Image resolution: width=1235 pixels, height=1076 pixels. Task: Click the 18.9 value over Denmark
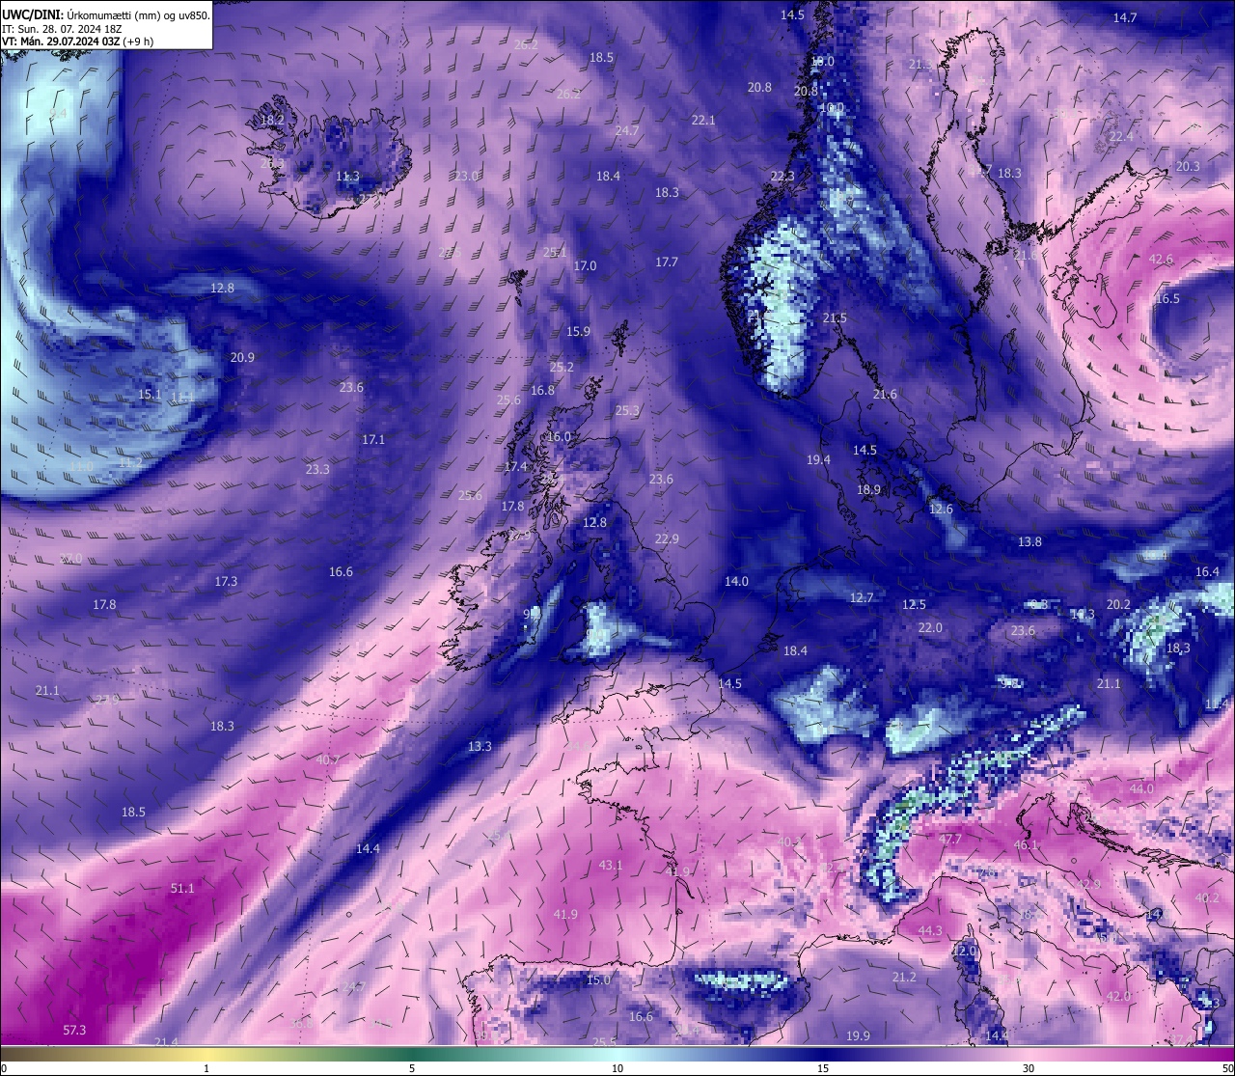tap(868, 489)
